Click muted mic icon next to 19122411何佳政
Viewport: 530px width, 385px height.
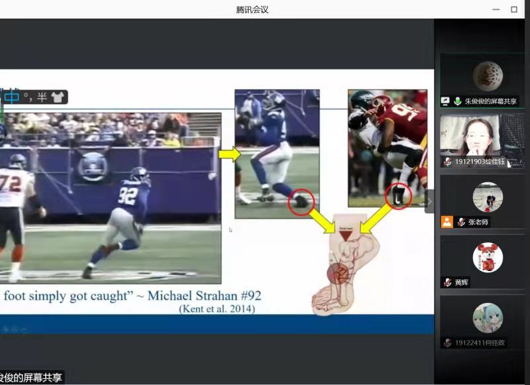tap(448, 343)
